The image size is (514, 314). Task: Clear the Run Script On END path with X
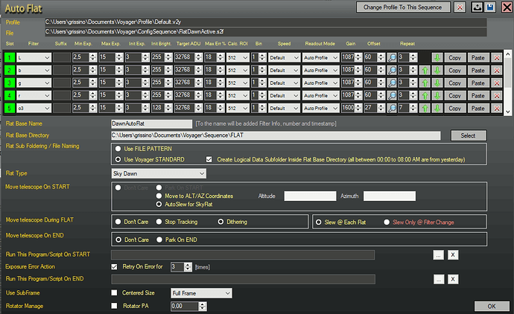[453, 279]
